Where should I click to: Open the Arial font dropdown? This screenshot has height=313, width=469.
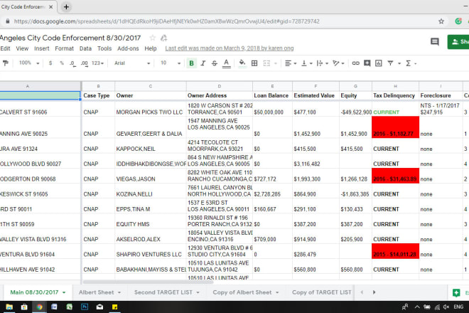(x=130, y=63)
